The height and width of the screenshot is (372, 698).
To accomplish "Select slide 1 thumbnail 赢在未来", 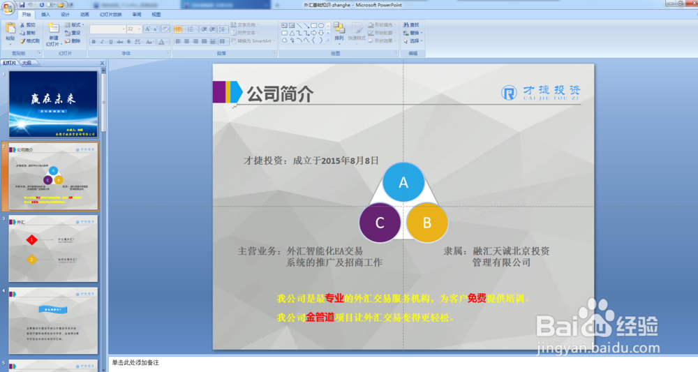I will 53,104.
